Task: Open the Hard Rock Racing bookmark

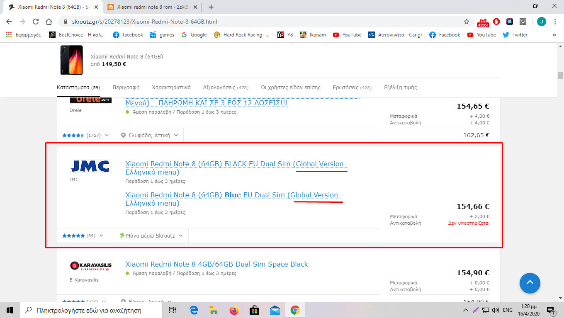Action: coord(242,35)
